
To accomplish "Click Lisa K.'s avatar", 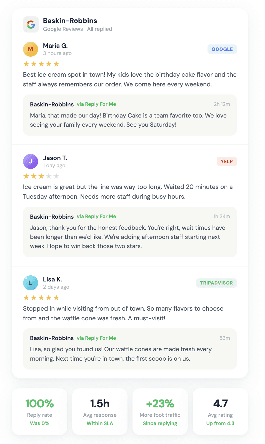I will (31, 283).
